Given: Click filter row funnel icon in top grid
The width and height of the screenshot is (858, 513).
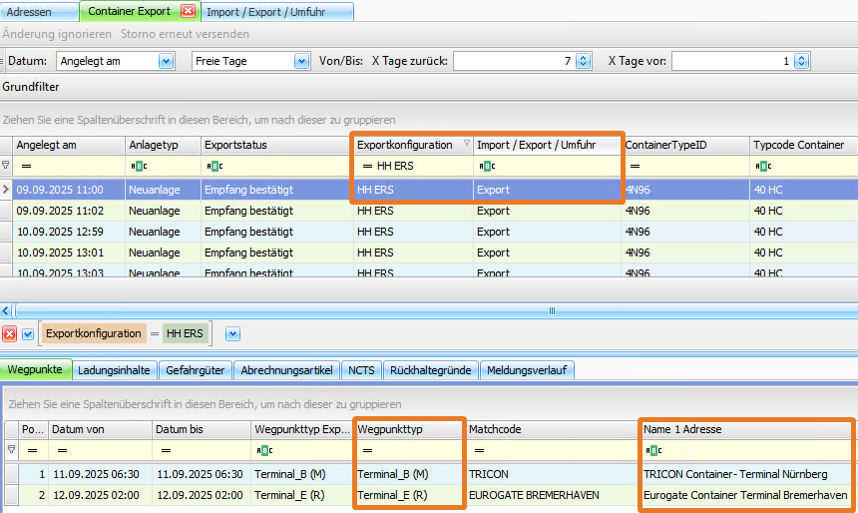Looking at the screenshot, I should click(6, 166).
